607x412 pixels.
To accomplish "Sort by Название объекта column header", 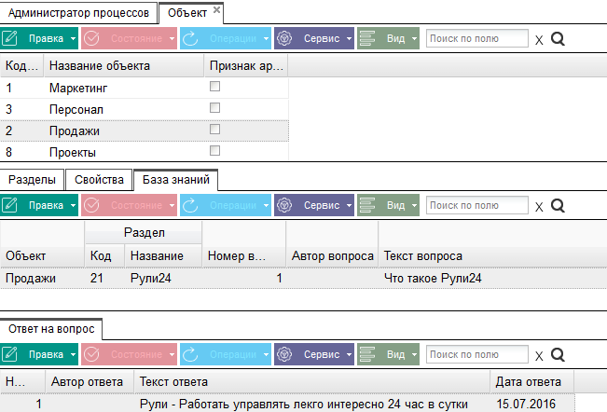I will (99, 66).
